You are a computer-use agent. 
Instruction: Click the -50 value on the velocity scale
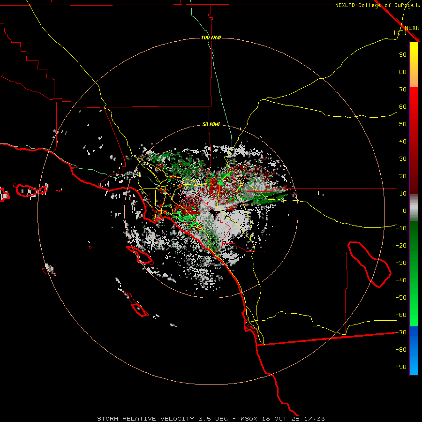401,298
